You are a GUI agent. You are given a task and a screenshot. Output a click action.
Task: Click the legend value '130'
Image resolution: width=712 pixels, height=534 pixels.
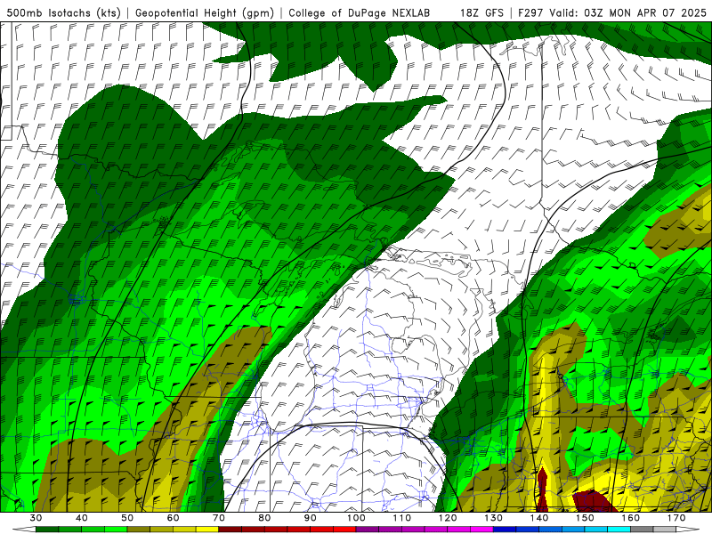[x=494, y=518]
